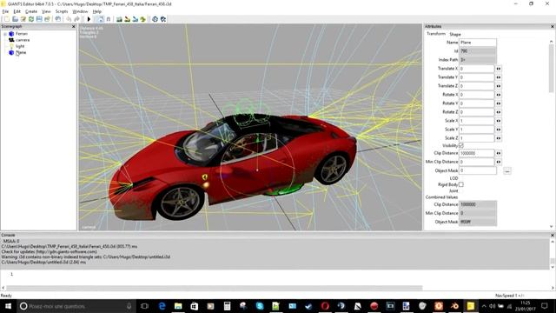Click the black Play arrow toolbar icon
This screenshot has width=556, height=313.
pyautogui.click(x=89, y=19)
